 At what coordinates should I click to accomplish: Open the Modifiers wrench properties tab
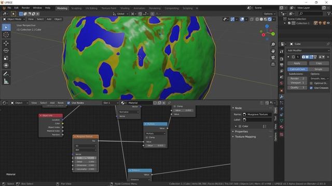tap(282, 97)
